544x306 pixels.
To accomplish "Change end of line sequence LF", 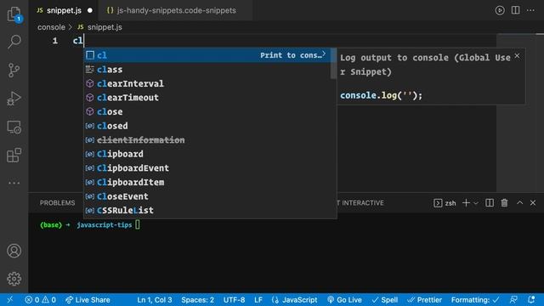I will [x=258, y=300].
